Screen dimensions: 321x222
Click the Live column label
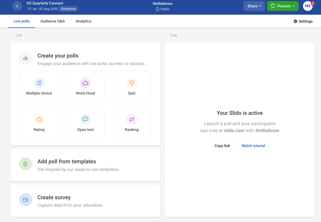(173, 35)
